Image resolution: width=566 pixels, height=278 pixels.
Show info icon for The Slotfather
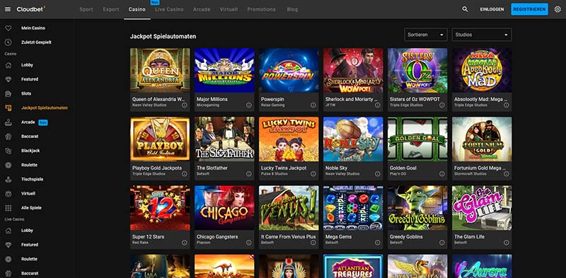pyautogui.click(x=249, y=173)
